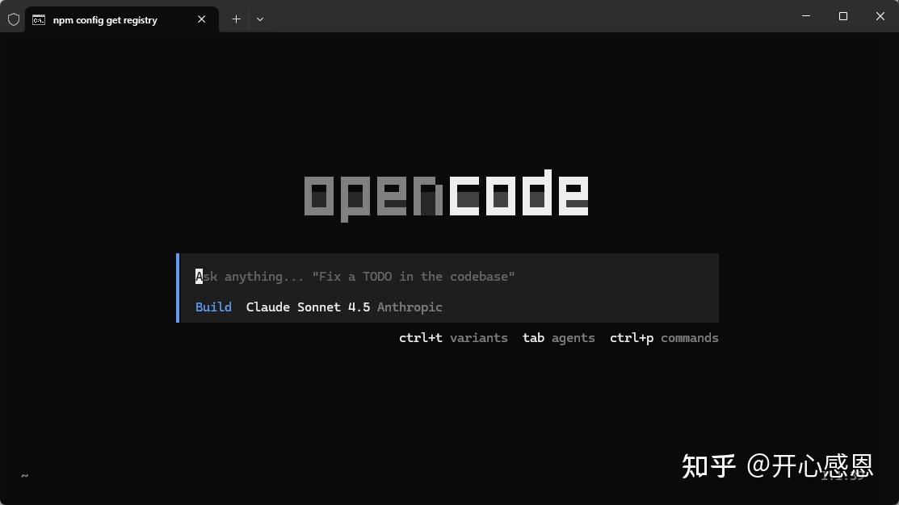Click the shield icon in the title bar
This screenshot has height=505, width=899.
[13, 19]
